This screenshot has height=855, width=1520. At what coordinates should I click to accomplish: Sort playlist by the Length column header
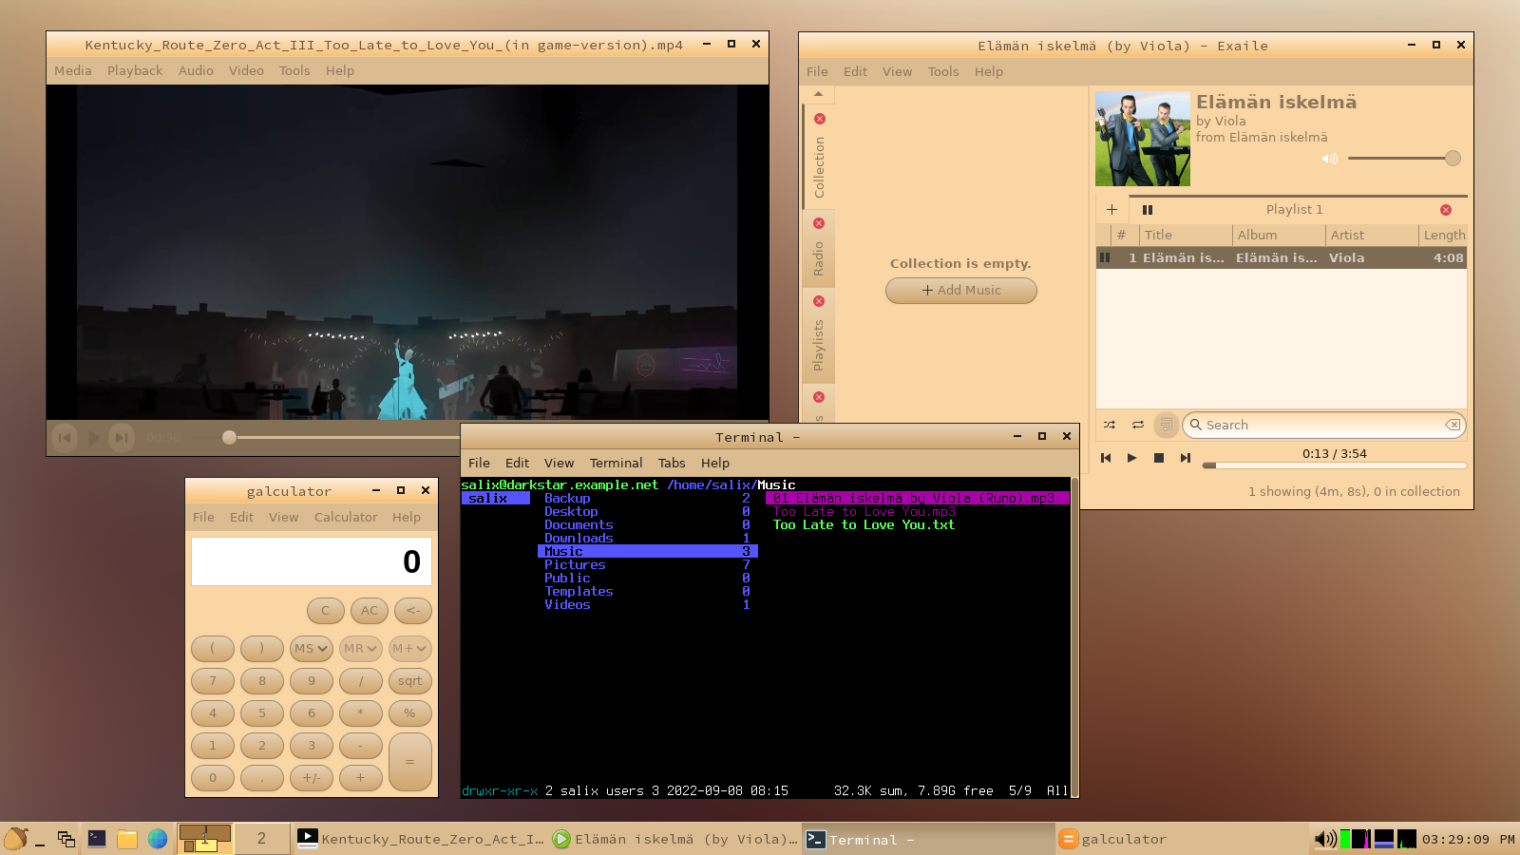click(1443, 235)
